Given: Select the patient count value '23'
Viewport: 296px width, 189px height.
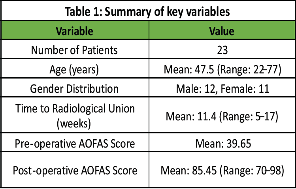Looking at the screenshot, I should (222, 50).
